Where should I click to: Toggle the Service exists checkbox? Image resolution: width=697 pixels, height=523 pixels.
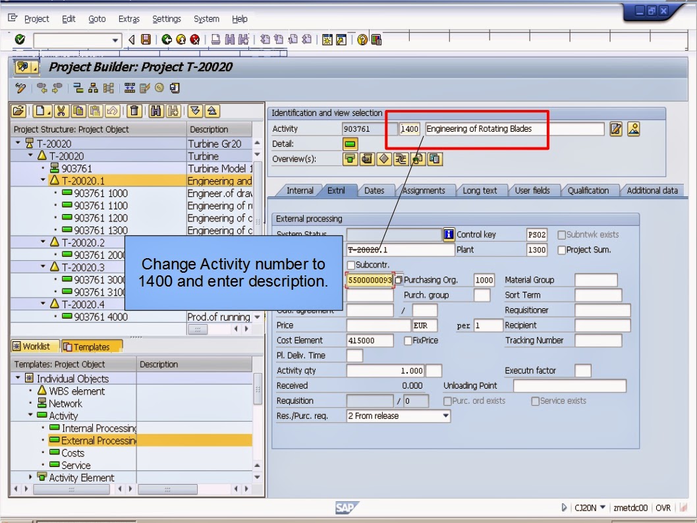[535, 401]
